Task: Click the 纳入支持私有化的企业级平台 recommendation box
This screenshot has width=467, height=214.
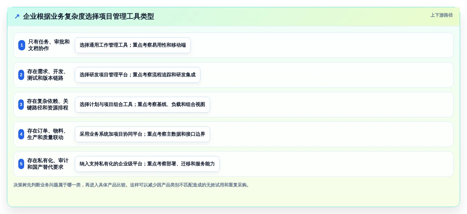Action: point(147,164)
